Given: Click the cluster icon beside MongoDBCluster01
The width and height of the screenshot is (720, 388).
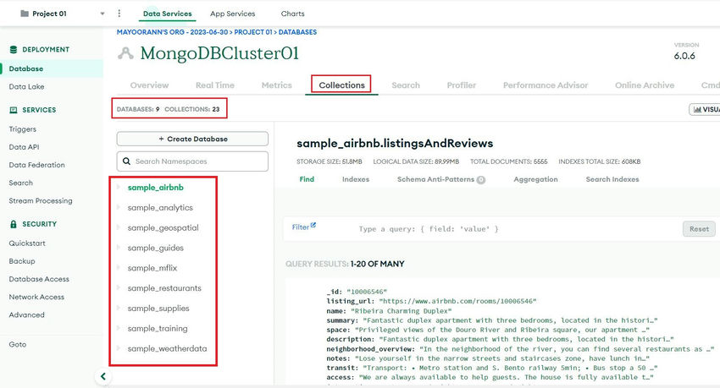Looking at the screenshot, I should [125, 53].
